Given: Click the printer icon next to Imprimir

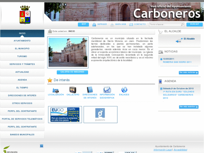Looking at the screenshot, I should click(x=94, y=24).
